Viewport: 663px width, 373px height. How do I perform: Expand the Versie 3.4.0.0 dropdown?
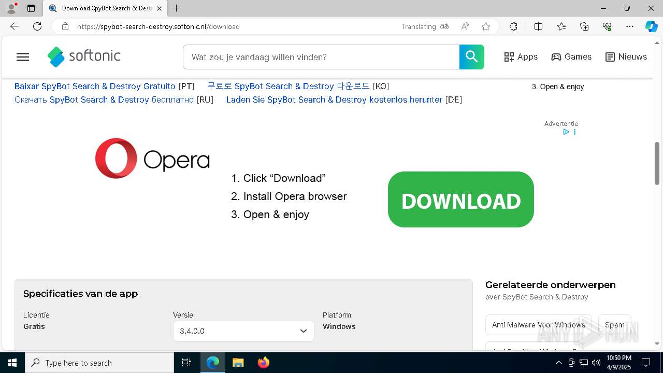[243, 331]
